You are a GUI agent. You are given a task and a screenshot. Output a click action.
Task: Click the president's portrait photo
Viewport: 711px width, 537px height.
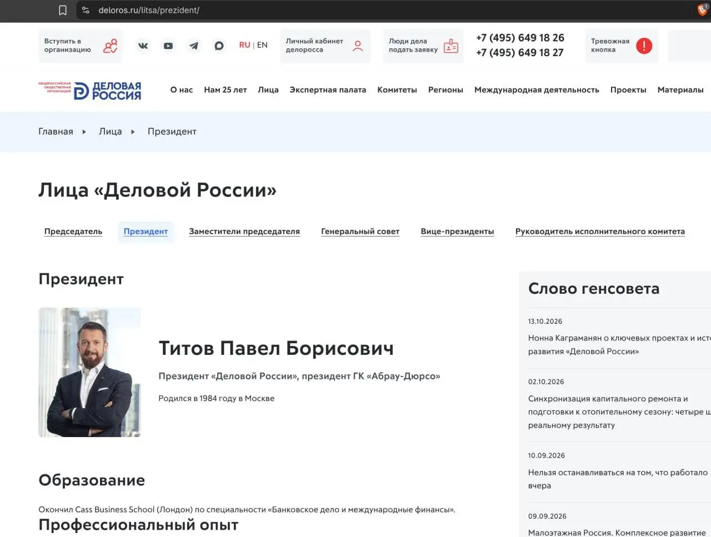tap(89, 372)
